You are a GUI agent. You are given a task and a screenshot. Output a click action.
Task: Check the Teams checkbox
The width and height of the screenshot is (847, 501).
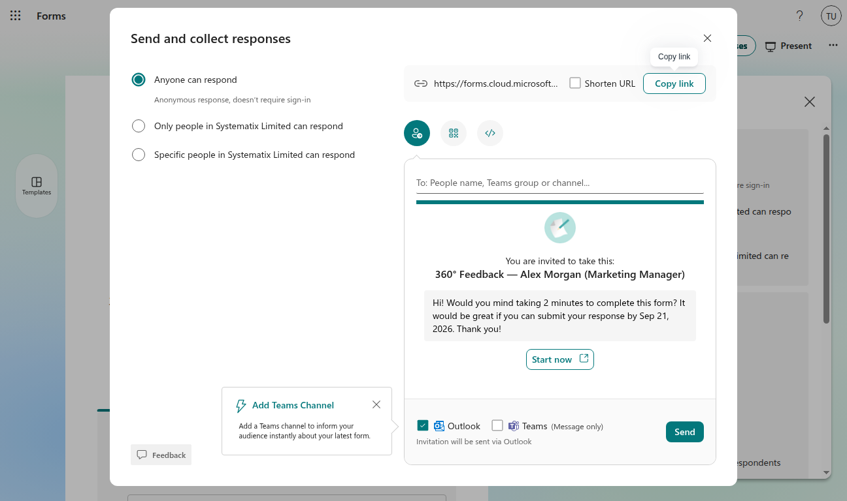497,425
